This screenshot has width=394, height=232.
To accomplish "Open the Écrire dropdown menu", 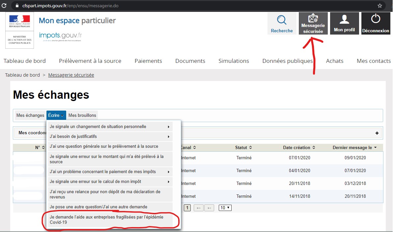I will pos(56,115).
